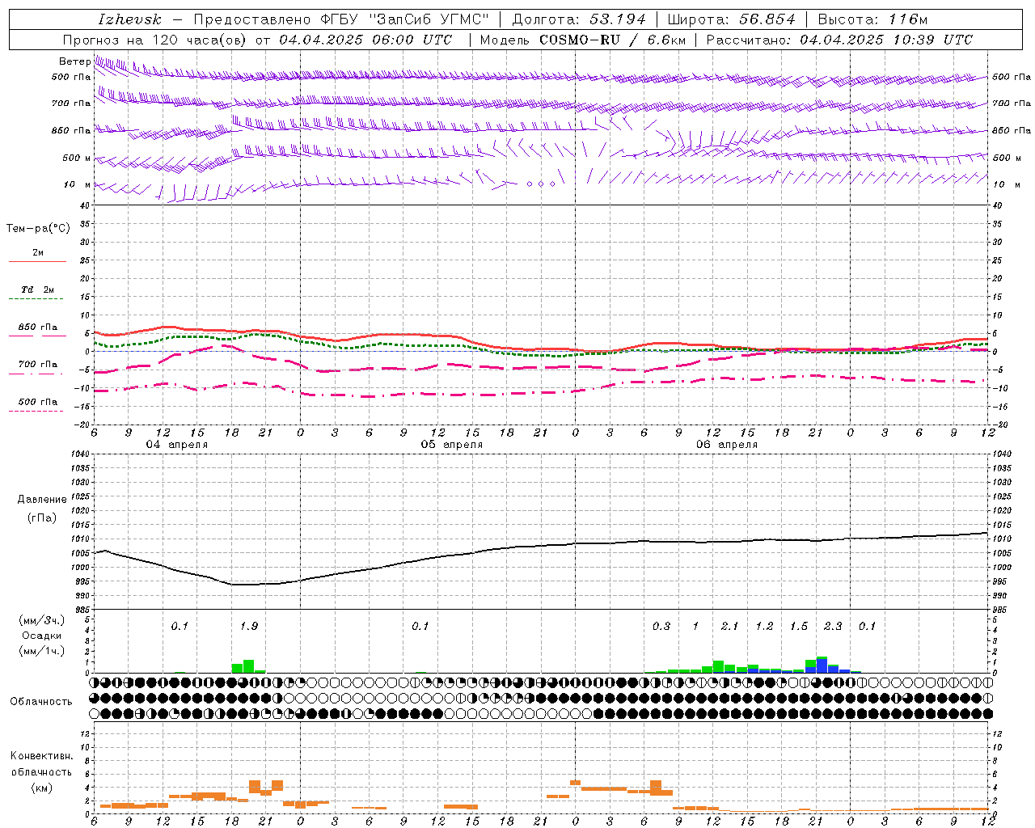
Task: Click the '(мм/3ч.)' precipitation unit label
Action: [42, 621]
